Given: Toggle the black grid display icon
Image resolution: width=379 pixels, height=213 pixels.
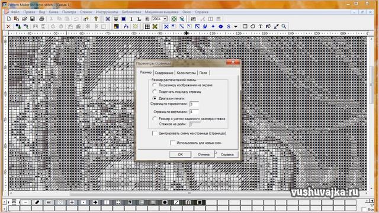Looking at the screenshot, I should pos(147,26).
